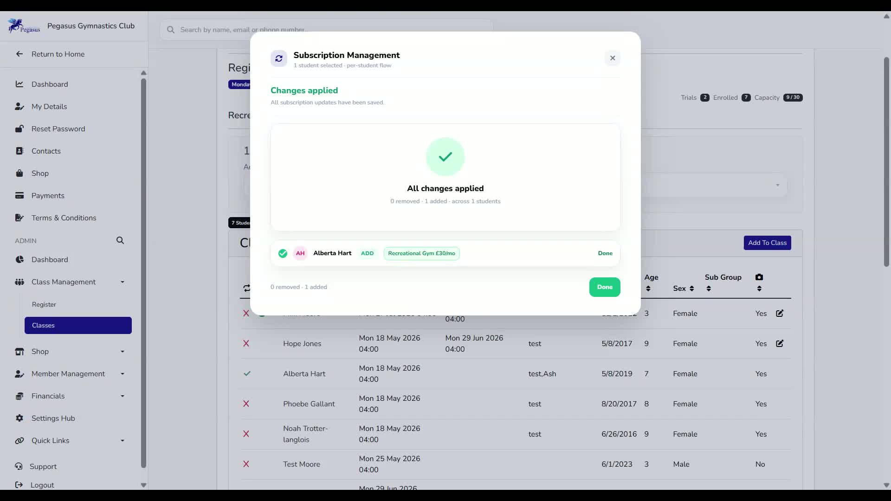
Task: Click the sidebar vertical scrollbar
Action: 143,274
